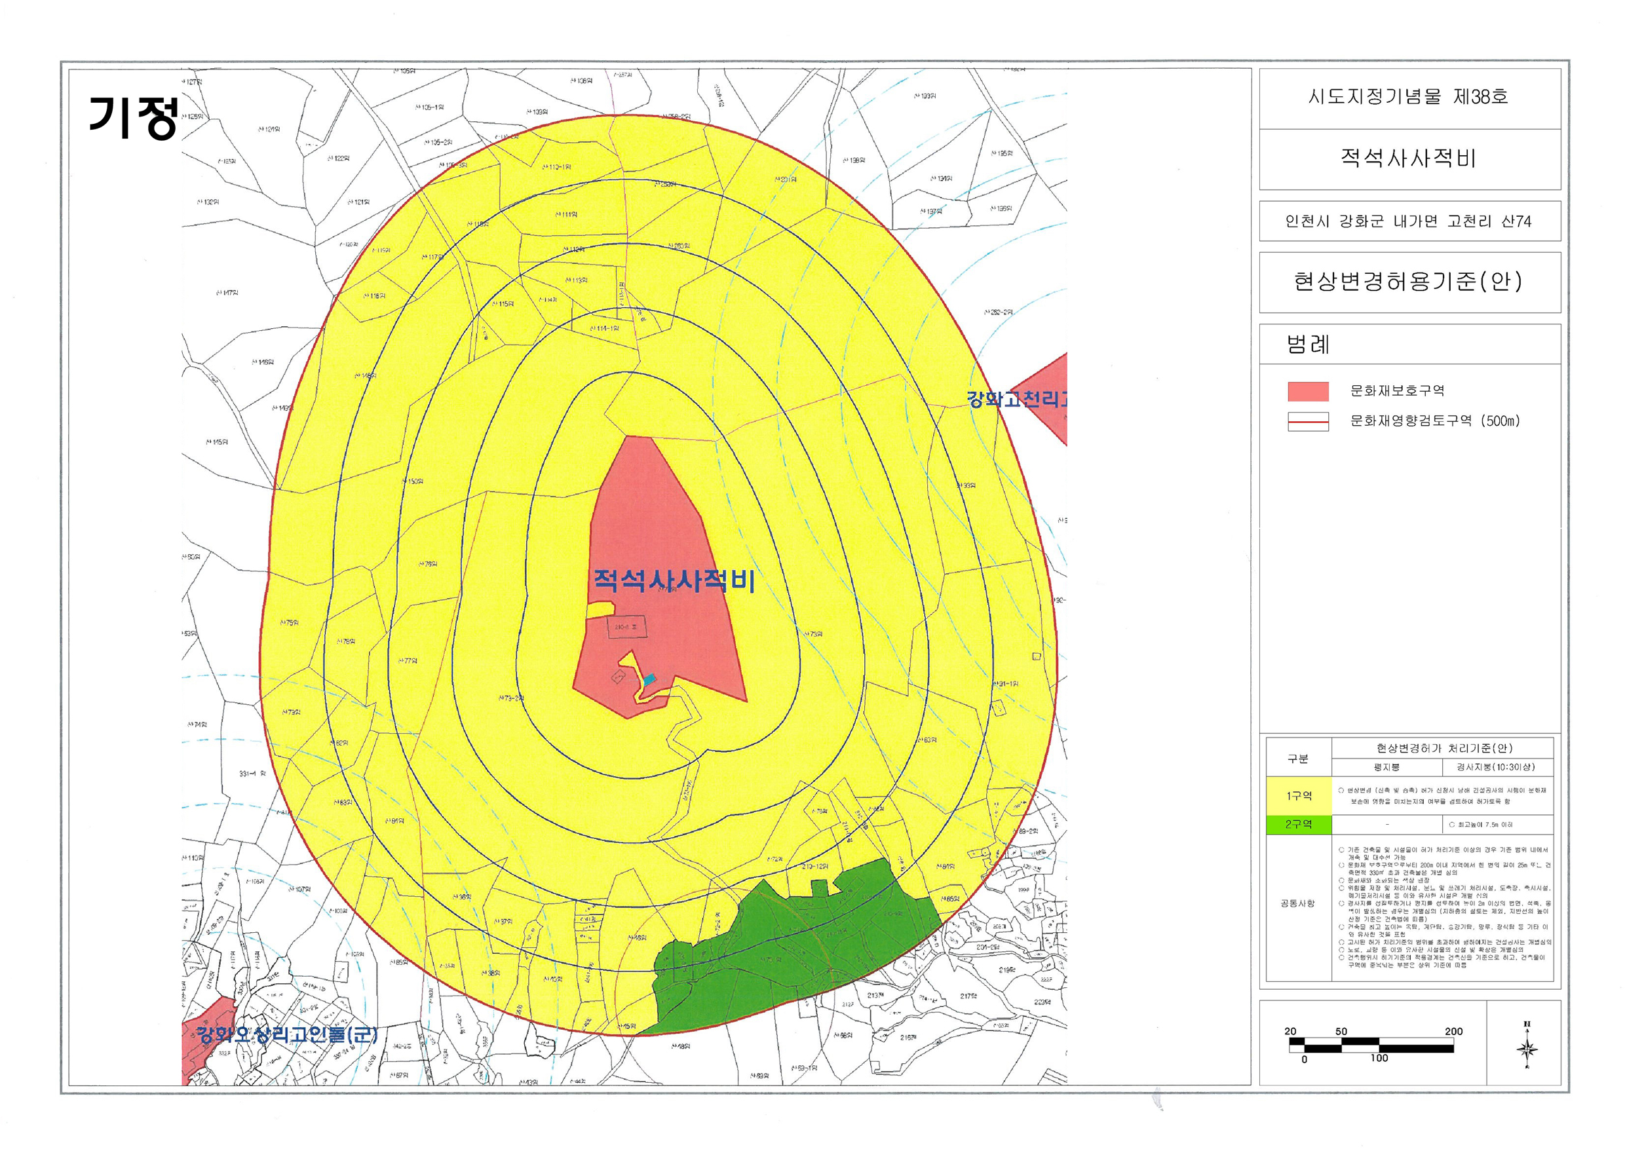Select the green 2구역 cell
Viewport: 1625px width, 1149px height.
tap(1298, 824)
